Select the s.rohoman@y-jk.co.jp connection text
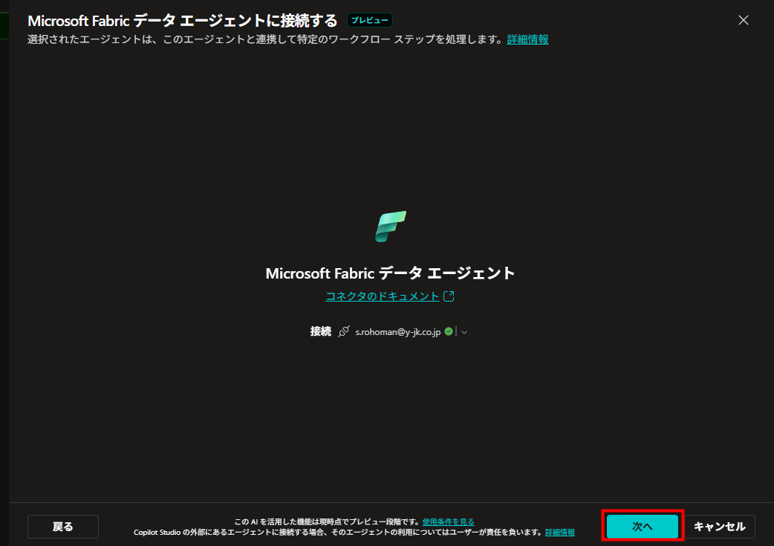Viewport: 774px width, 546px height. coord(398,332)
